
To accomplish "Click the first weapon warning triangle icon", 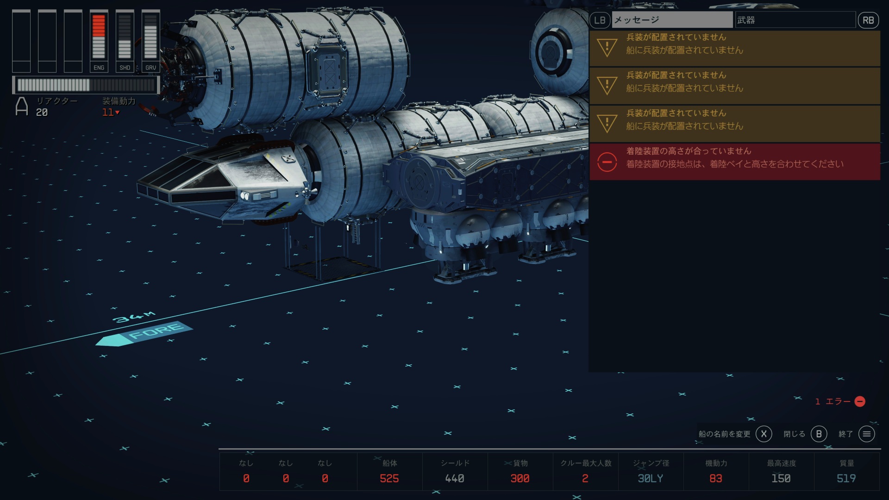I will (x=607, y=47).
